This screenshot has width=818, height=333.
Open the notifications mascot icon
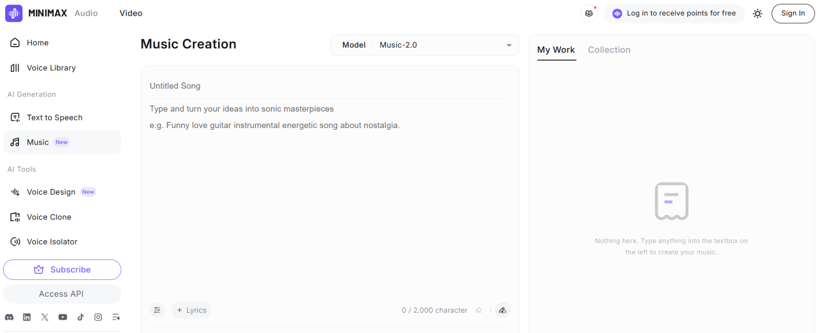click(x=589, y=13)
